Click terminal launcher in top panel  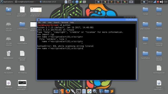[70, 2]
